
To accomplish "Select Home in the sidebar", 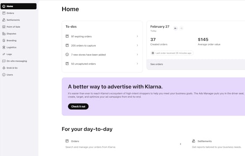I will point(18,6).
